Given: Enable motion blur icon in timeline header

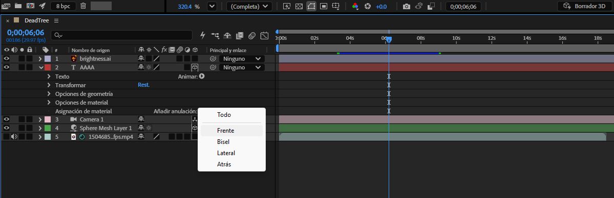Looking at the screenshot, I should click(x=252, y=36).
